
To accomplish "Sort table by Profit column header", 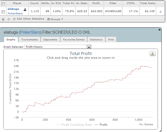I will click(96, 3).
